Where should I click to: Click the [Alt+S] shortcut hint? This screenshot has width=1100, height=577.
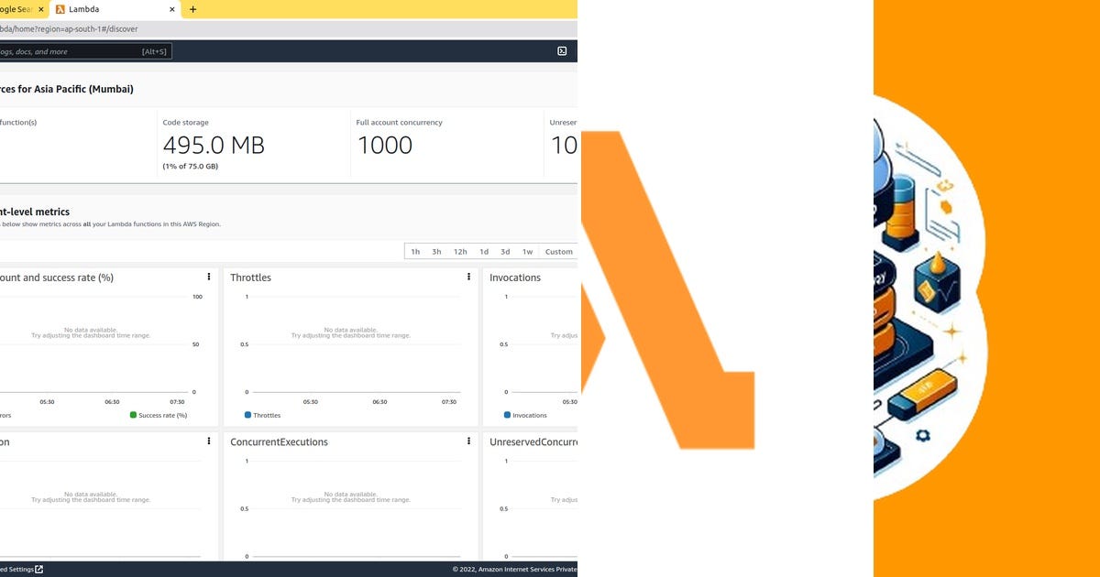[154, 51]
